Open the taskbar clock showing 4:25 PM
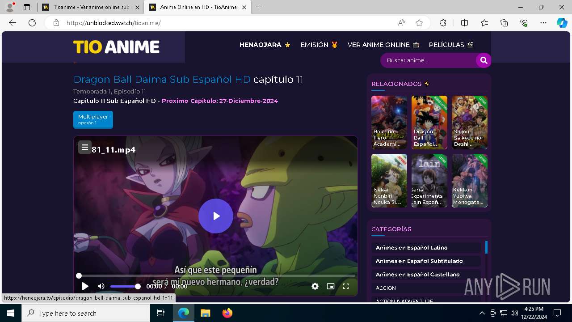 [534, 313]
